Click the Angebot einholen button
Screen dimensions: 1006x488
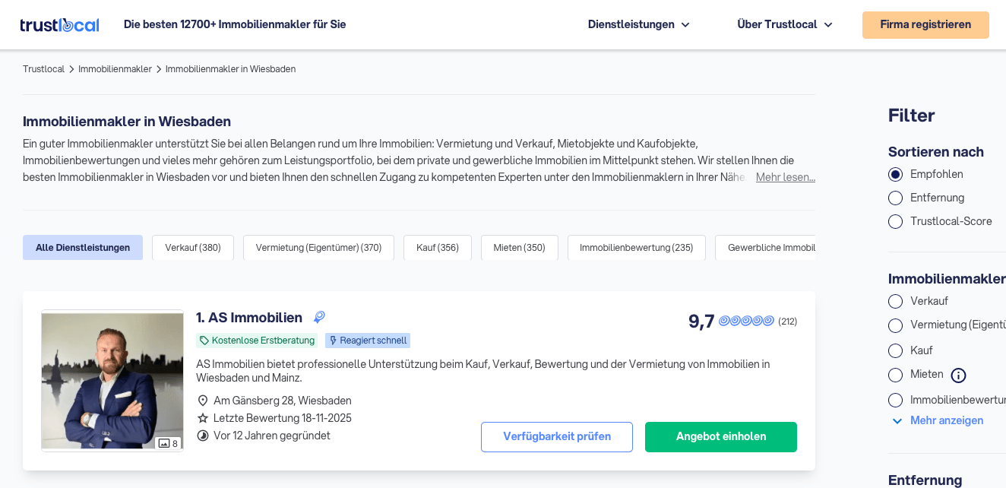pos(720,437)
